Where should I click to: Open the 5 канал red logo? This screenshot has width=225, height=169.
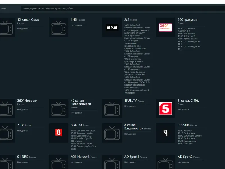[x=165, y=108]
